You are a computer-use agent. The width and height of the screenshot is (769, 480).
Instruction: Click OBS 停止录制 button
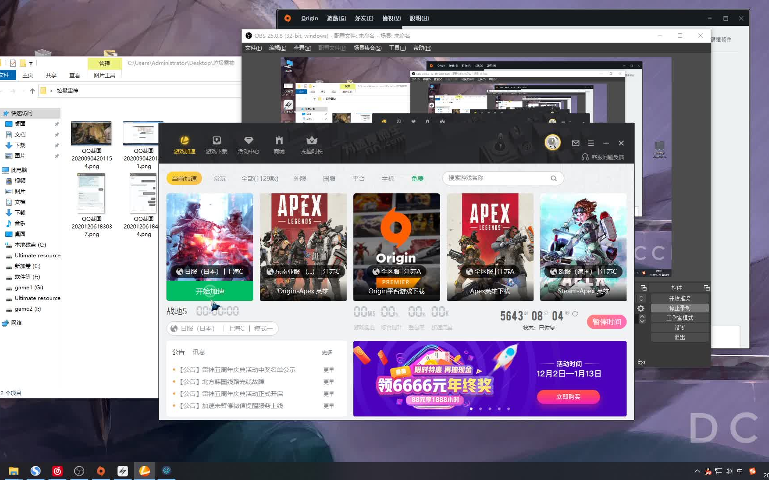coord(680,308)
